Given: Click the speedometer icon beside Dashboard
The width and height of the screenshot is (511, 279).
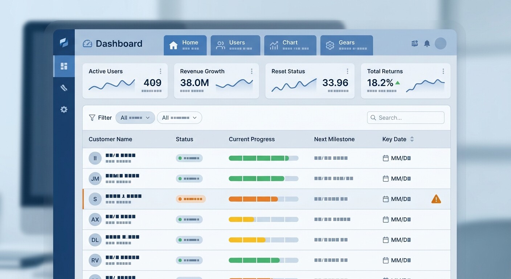Looking at the screenshot, I should point(87,44).
